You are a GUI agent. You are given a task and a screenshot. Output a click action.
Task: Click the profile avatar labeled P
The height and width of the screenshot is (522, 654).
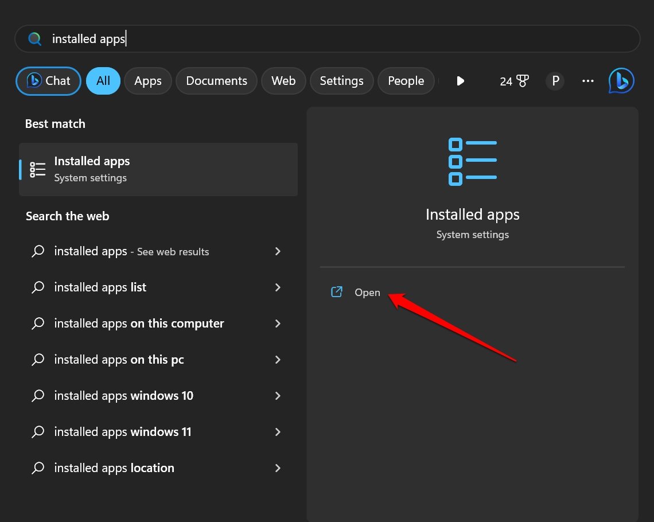tap(555, 81)
